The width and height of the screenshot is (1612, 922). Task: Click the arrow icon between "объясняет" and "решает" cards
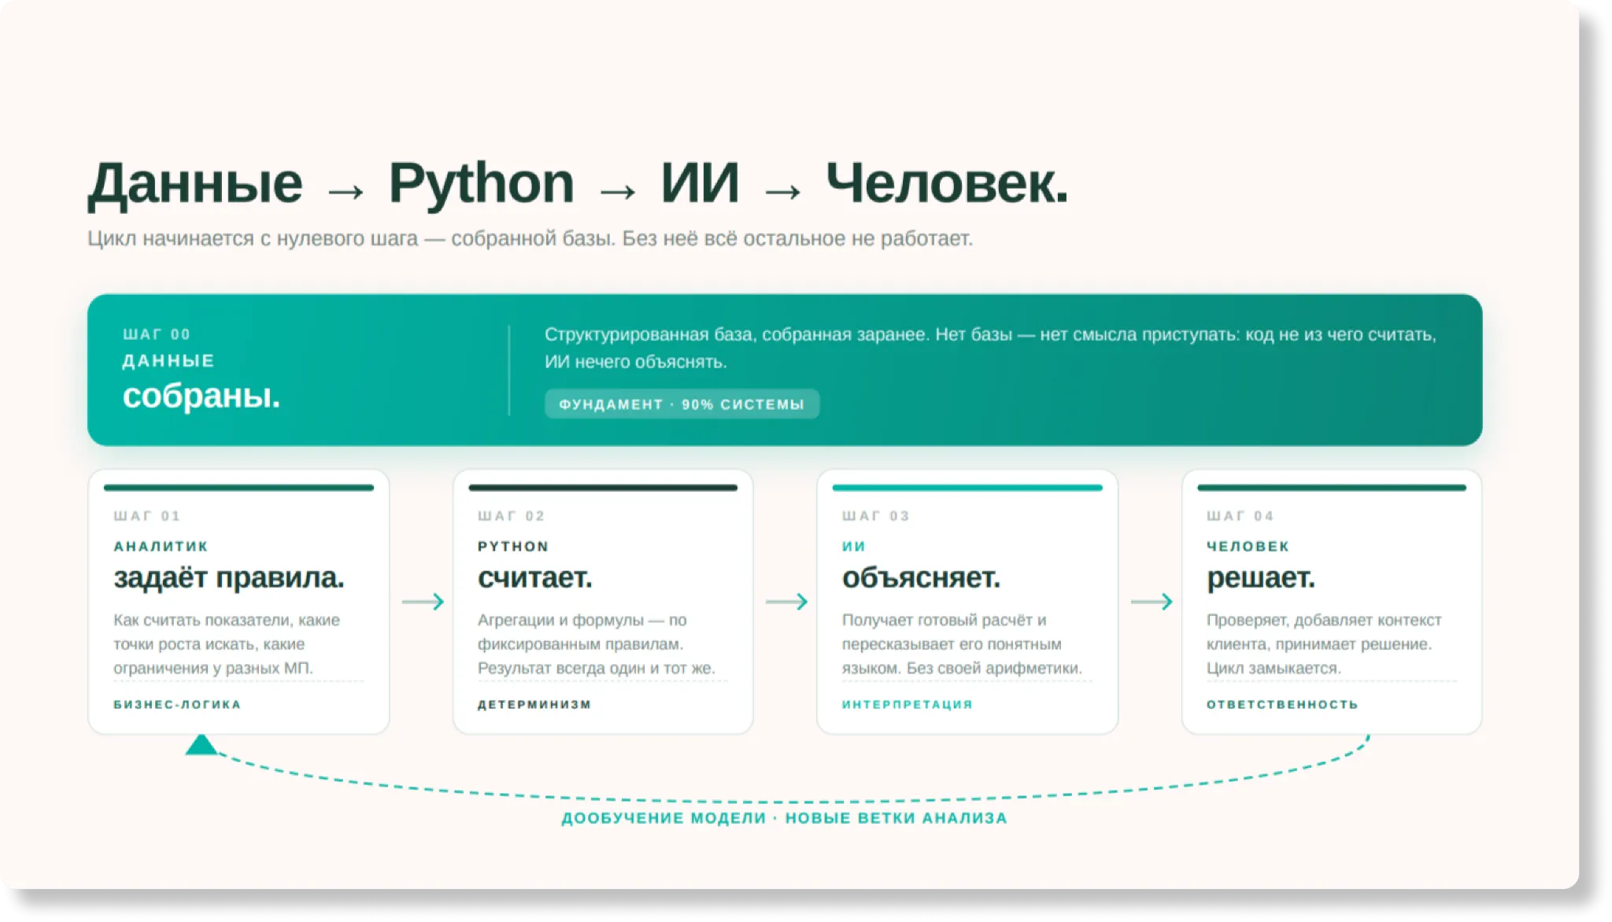[x=1152, y=602]
